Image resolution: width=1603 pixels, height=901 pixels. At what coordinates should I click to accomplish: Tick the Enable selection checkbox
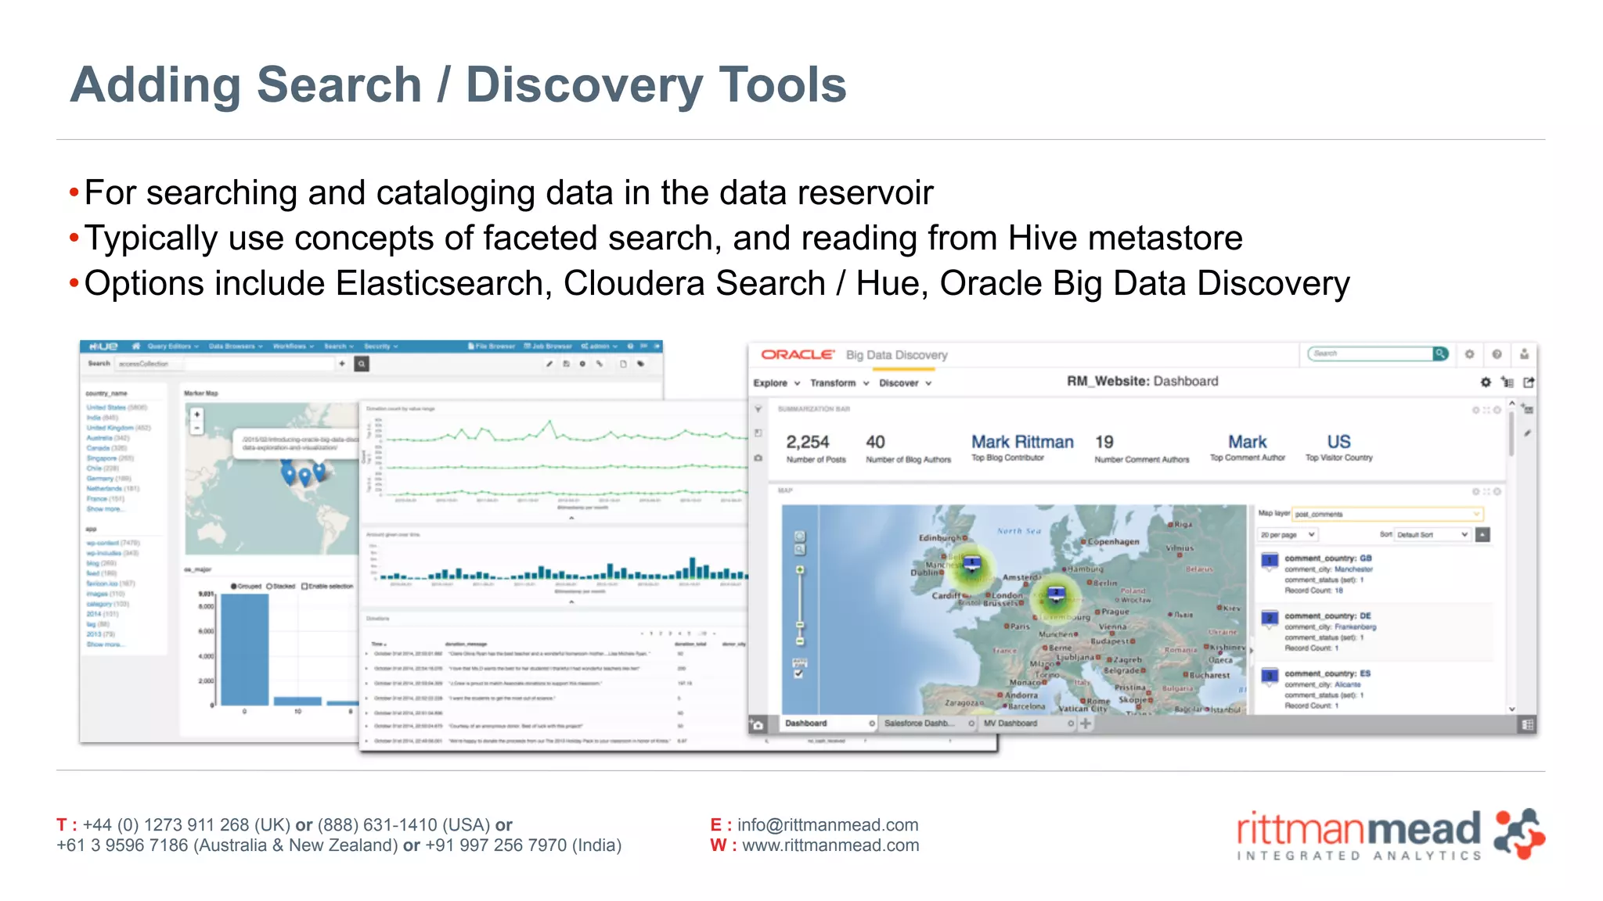pyautogui.click(x=305, y=586)
